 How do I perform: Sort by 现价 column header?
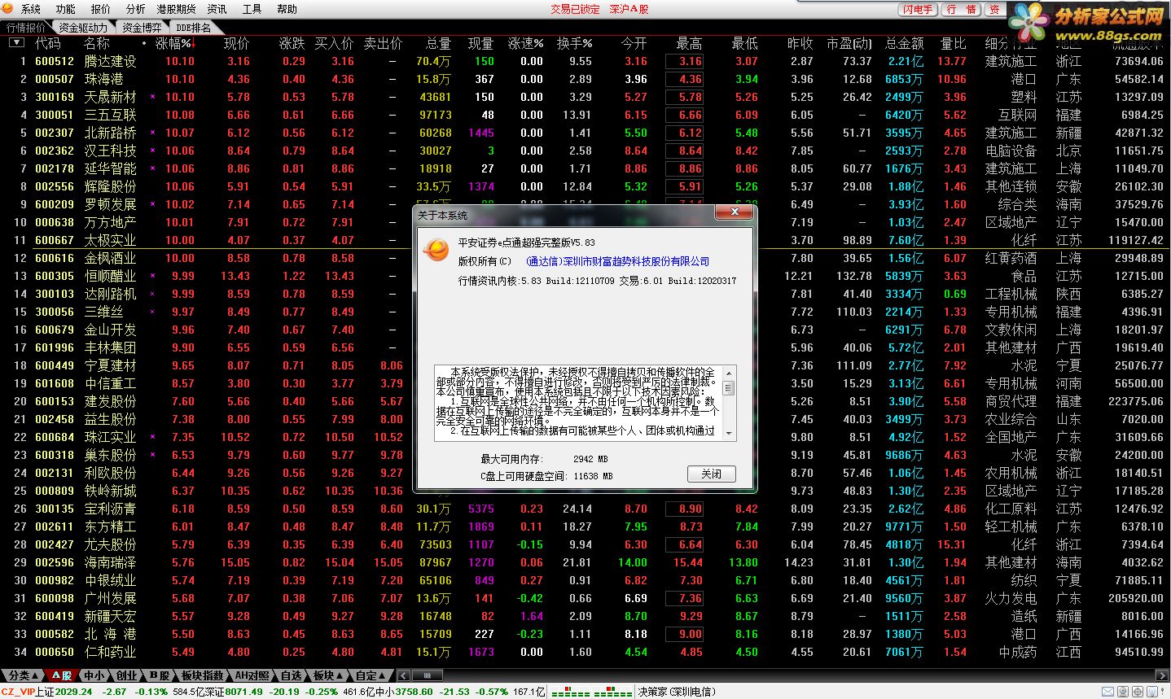(x=236, y=43)
